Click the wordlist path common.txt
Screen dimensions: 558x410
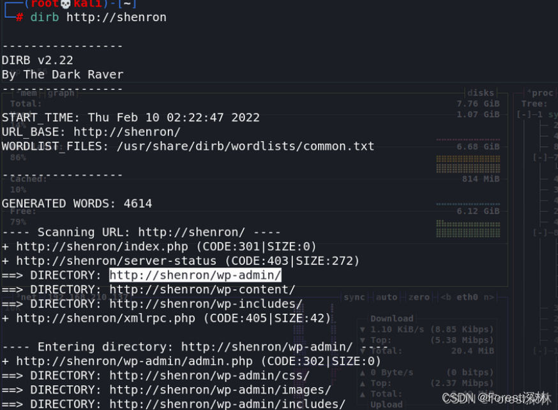[x=245, y=146]
